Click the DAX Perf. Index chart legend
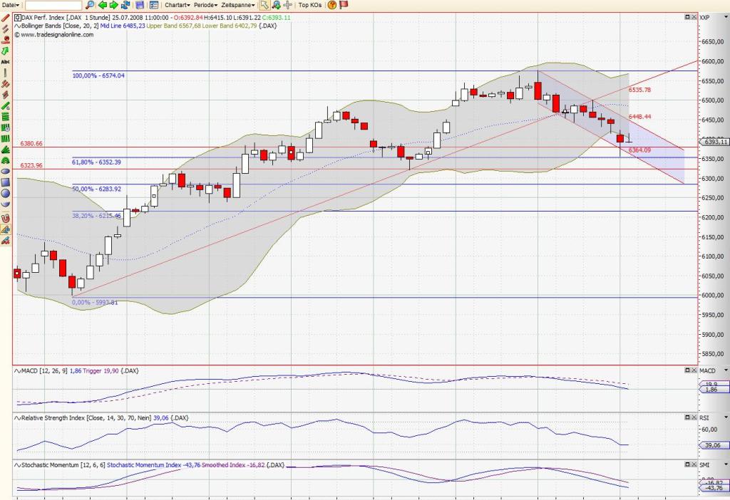The width and height of the screenshot is (730, 500). click(153, 18)
